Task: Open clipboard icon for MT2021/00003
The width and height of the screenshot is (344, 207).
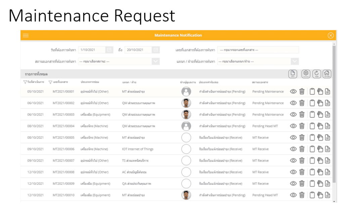Action: click(312, 115)
